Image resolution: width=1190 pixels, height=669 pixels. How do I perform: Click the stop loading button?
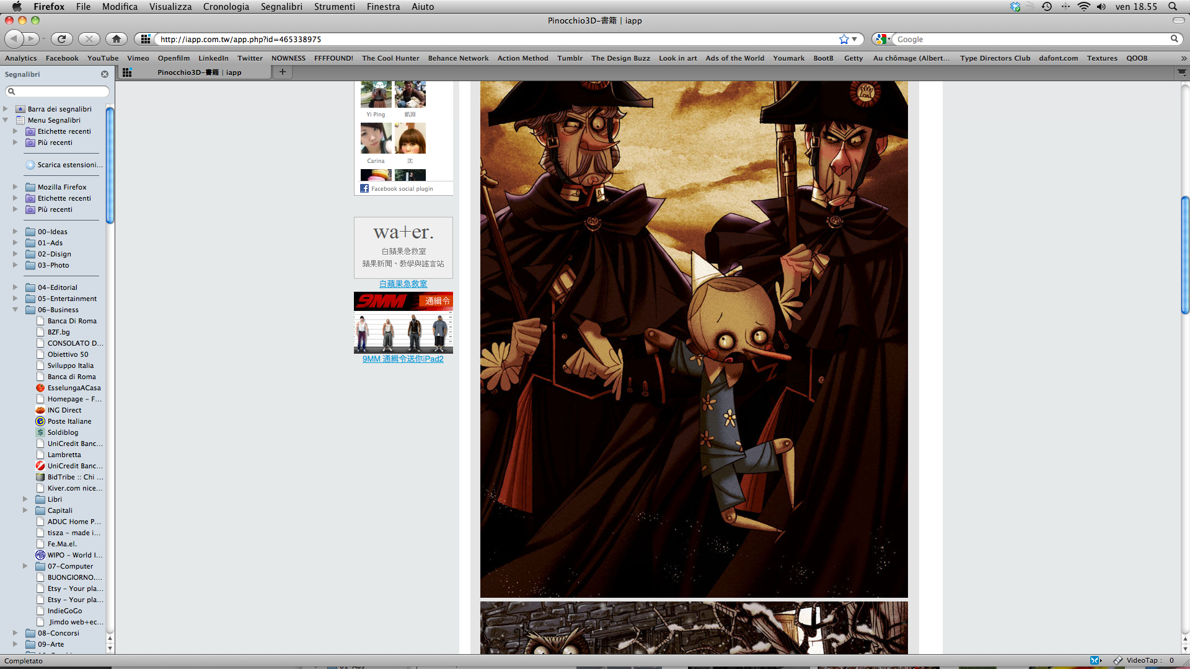click(89, 39)
